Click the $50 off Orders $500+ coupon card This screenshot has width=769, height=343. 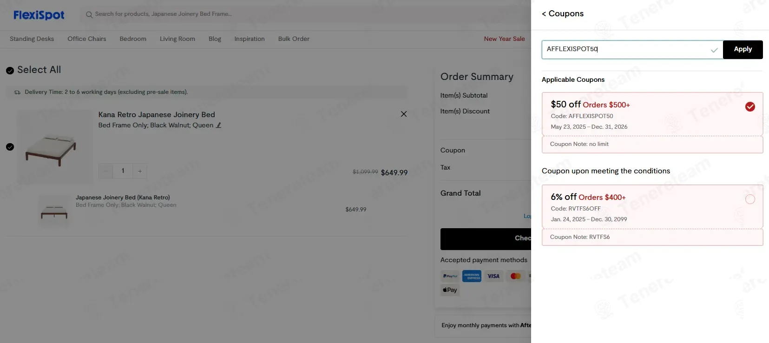pyautogui.click(x=652, y=123)
